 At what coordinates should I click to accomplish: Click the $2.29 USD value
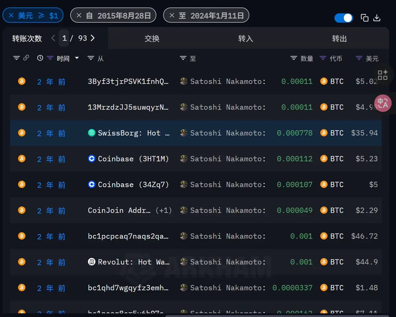coord(367,210)
